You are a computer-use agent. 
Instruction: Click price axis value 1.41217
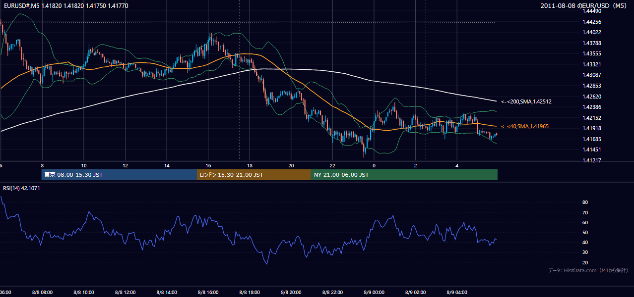pos(592,160)
